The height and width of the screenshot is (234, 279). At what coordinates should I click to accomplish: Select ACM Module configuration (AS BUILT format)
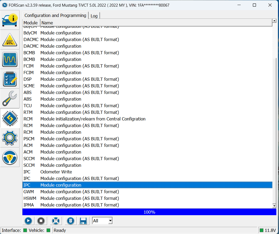coord(147,145)
